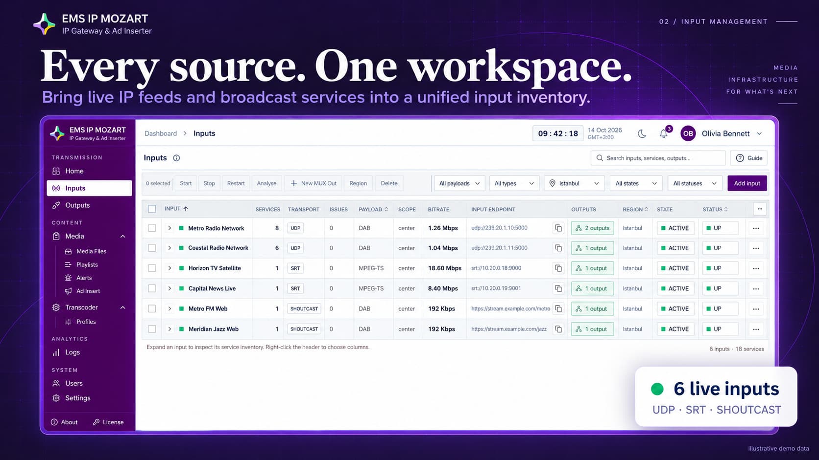Open table column options menu

coord(760,209)
